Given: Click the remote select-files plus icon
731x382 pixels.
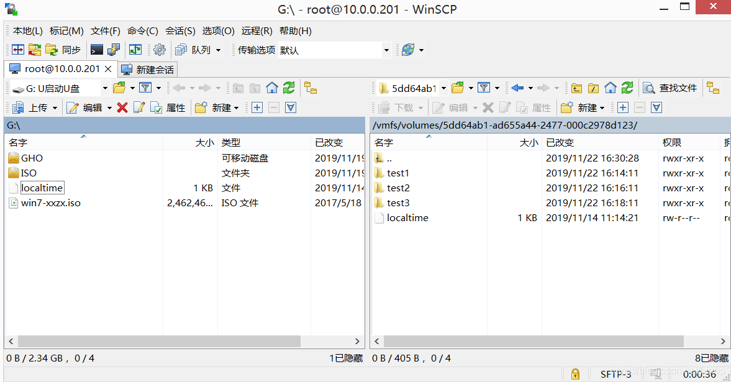Looking at the screenshot, I should [623, 107].
